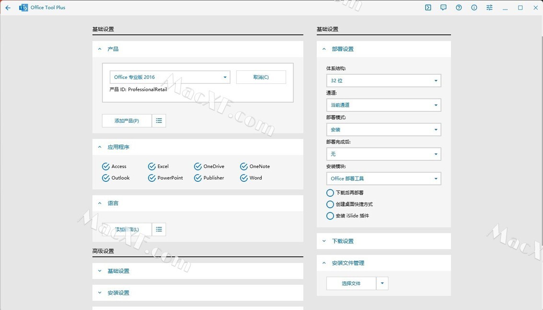Enable 创建桌面快捷方式 option
The width and height of the screenshot is (543, 310).
pyautogui.click(x=330, y=205)
